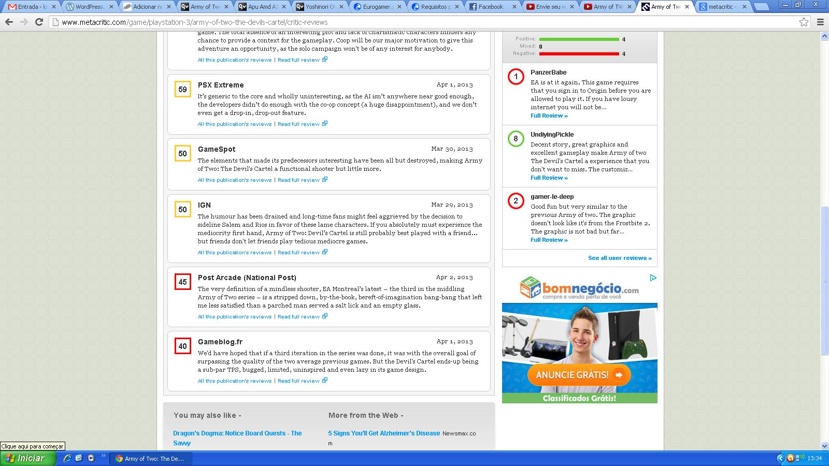Screen dimensions: 829x466
Task: Open Internet Explorer from quick launch
Action: point(67,458)
